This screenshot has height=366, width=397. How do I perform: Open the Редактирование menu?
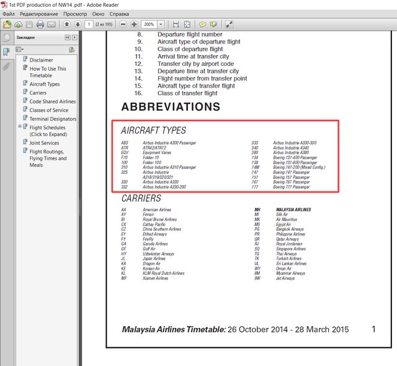point(39,14)
